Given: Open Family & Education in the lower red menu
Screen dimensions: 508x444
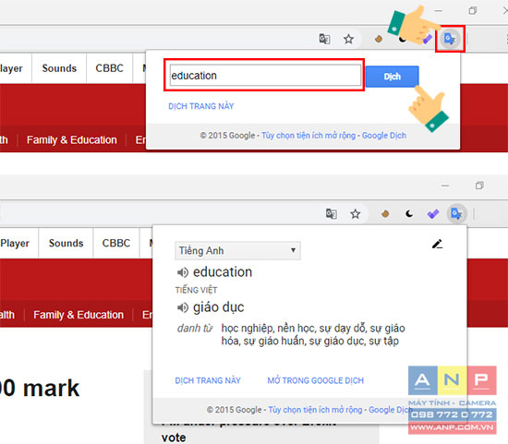Looking at the screenshot, I should [x=79, y=315].
